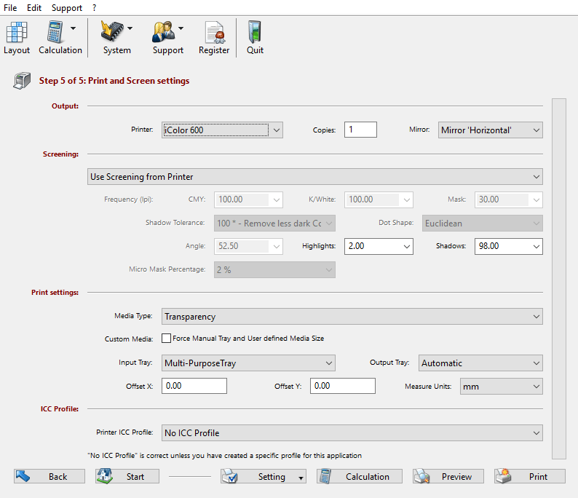Open the File menu
The width and height of the screenshot is (578, 498).
pos(10,8)
